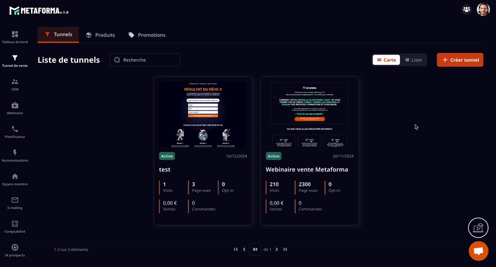This screenshot has height=267, width=496.
Task: Switch to Carte view
Action: pyautogui.click(x=386, y=60)
